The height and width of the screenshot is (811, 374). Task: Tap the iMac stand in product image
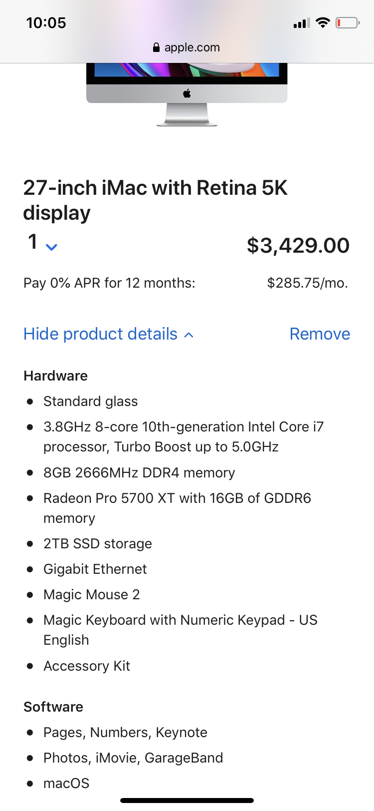pyautogui.click(x=187, y=115)
